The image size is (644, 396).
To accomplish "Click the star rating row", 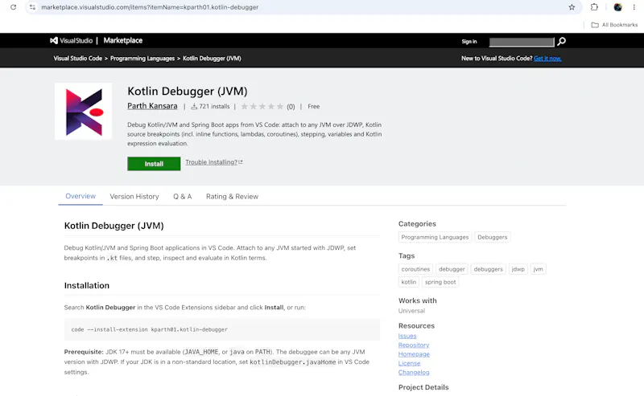I will [262, 107].
